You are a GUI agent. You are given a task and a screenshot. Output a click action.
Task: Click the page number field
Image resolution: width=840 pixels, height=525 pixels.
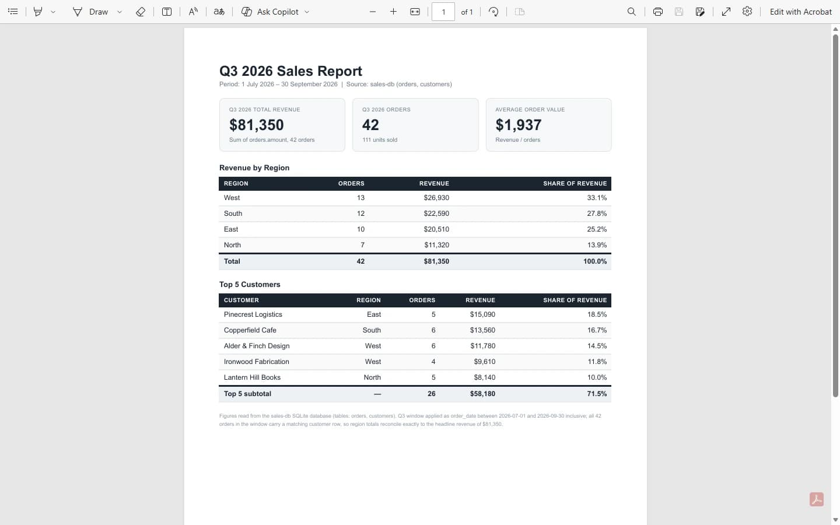click(x=443, y=12)
